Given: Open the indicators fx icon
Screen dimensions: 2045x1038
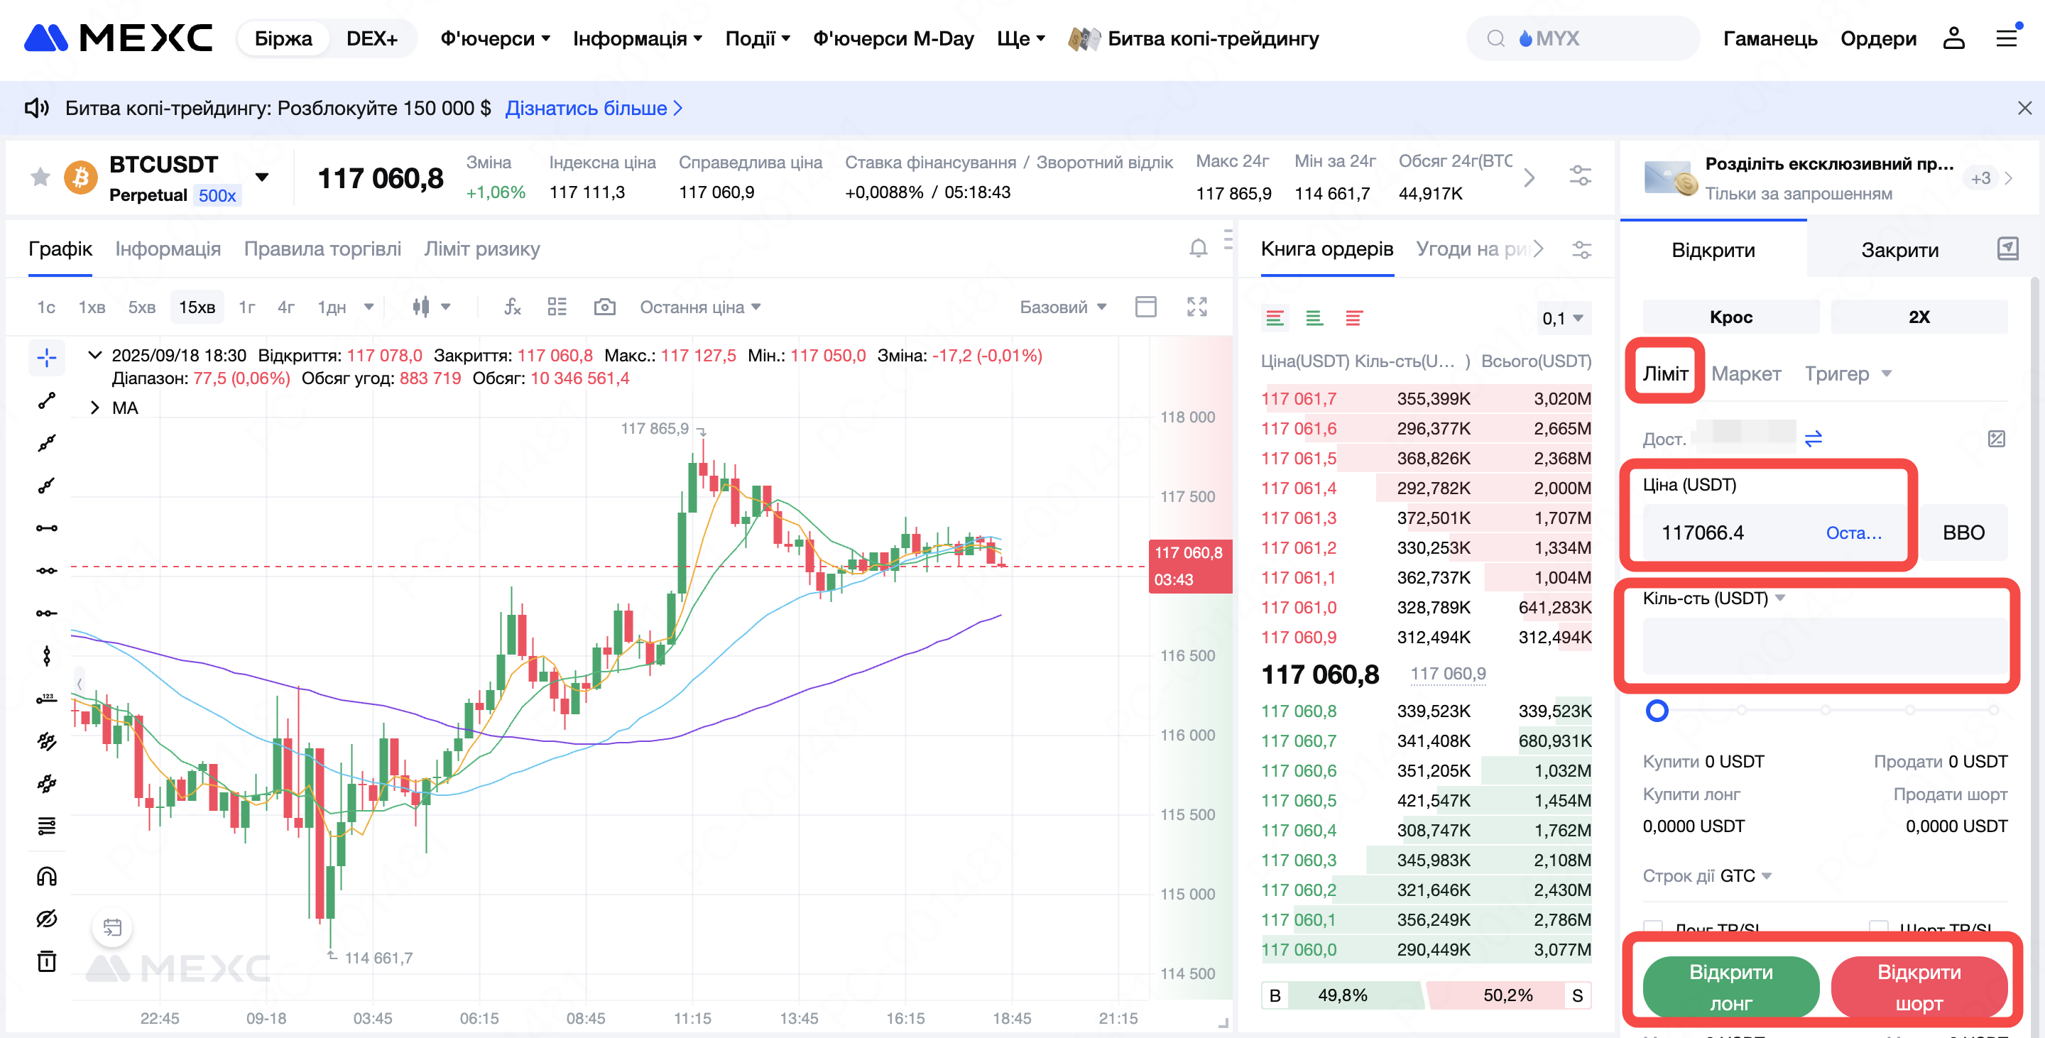Looking at the screenshot, I should 513,307.
